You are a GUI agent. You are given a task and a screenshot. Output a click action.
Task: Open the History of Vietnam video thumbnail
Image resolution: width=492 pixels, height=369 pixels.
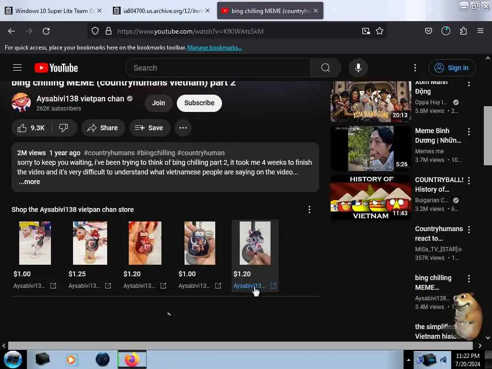point(371,197)
